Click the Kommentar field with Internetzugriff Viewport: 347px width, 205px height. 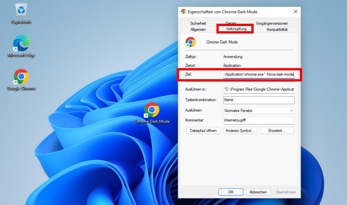[259, 120]
